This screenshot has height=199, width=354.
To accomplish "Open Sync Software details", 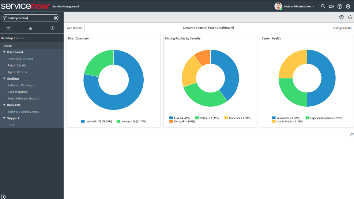I will click(x=23, y=98).
